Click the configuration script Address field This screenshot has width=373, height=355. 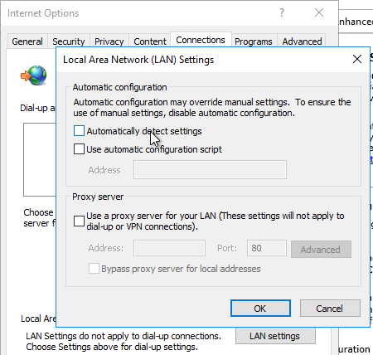click(x=210, y=169)
